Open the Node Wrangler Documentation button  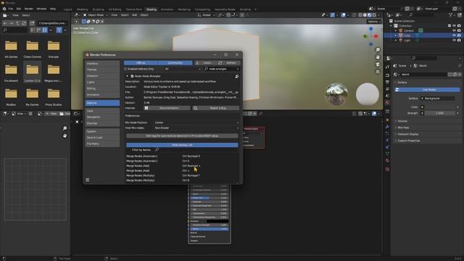coord(167,108)
